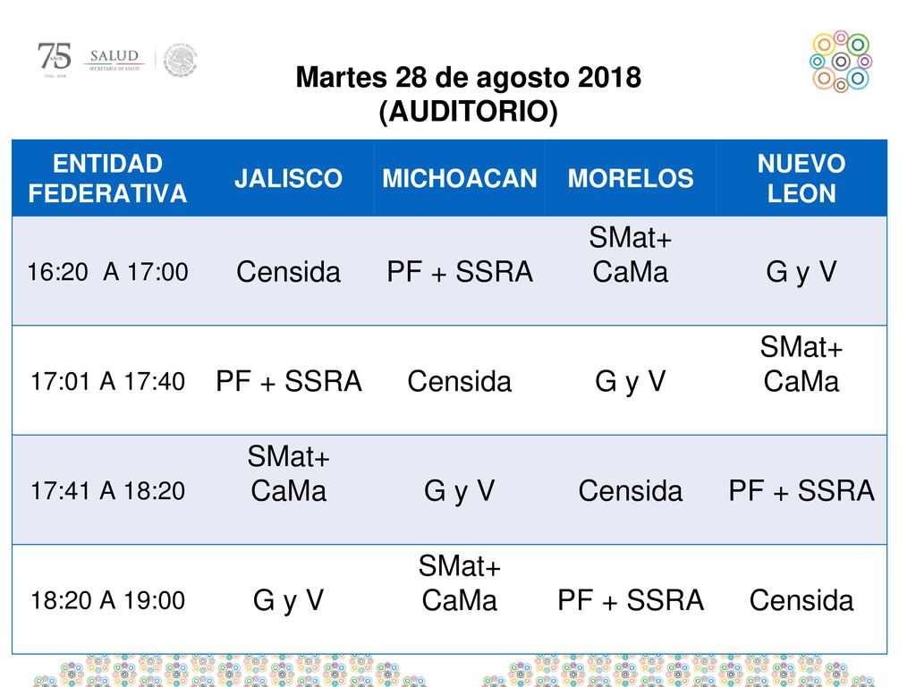Click the 17:41 A 18:20 time cell
The width and height of the screenshot is (916, 687).
tap(107, 490)
